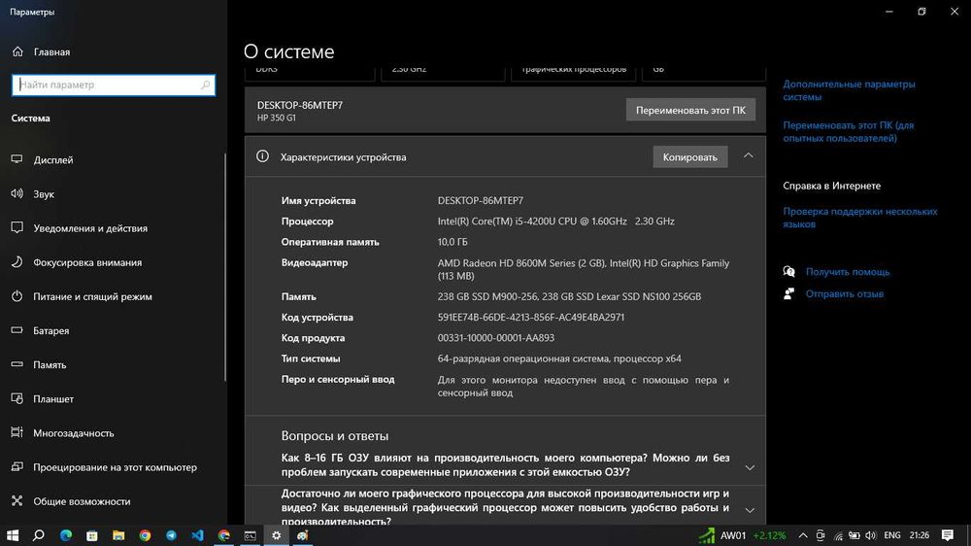Open Батарея settings

point(50,330)
